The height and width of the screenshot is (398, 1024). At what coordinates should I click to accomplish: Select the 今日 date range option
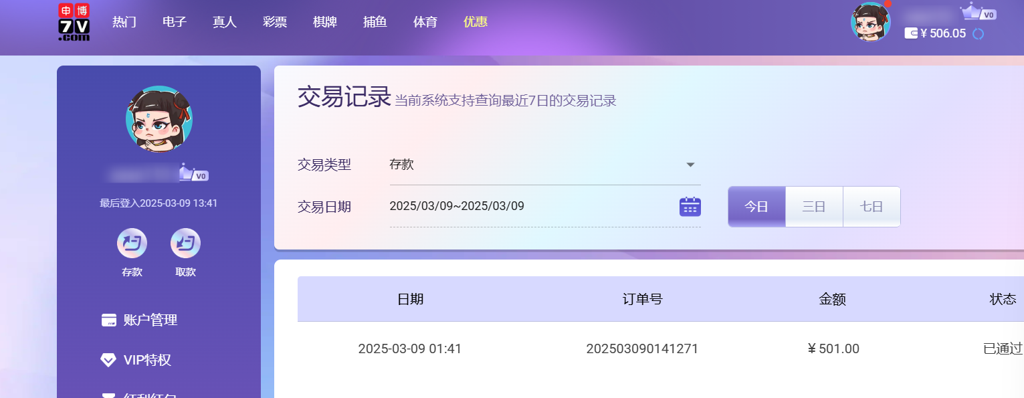point(756,207)
